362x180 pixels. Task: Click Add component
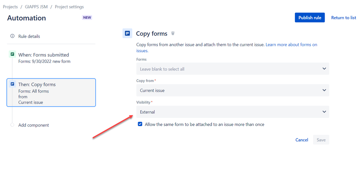[34, 125]
